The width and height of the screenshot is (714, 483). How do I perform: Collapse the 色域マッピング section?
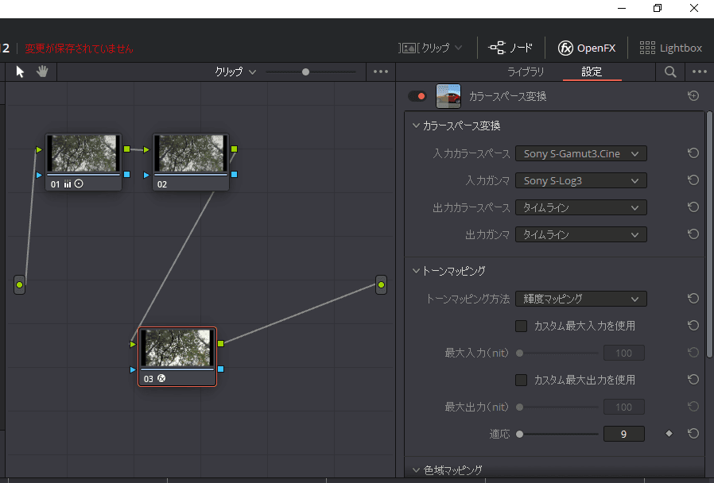click(x=416, y=469)
